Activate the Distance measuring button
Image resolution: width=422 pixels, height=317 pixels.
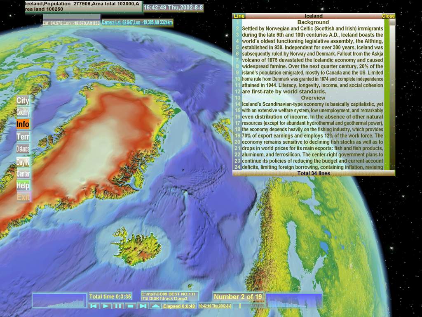23,149
